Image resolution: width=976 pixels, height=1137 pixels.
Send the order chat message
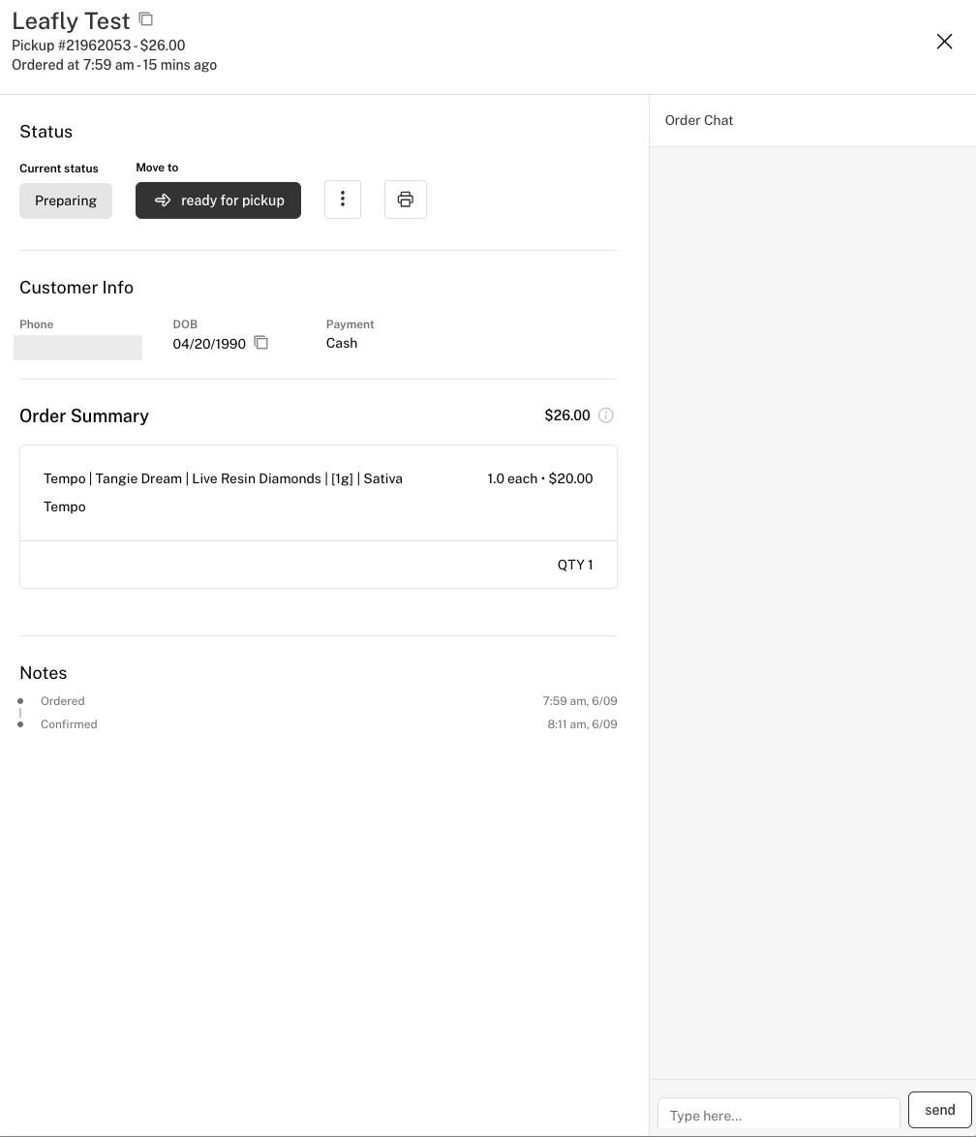940,1110
